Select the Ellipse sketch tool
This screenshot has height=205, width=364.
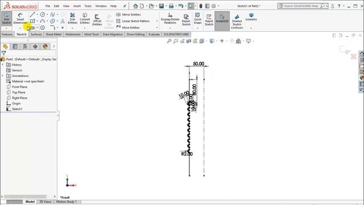point(52,21)
